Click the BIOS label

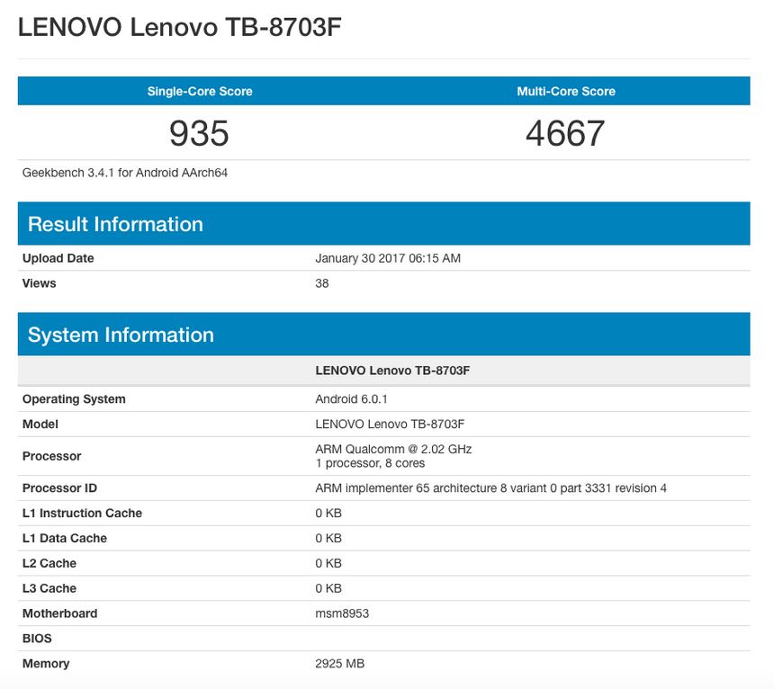pyautogui.click(x=37, y=639)
